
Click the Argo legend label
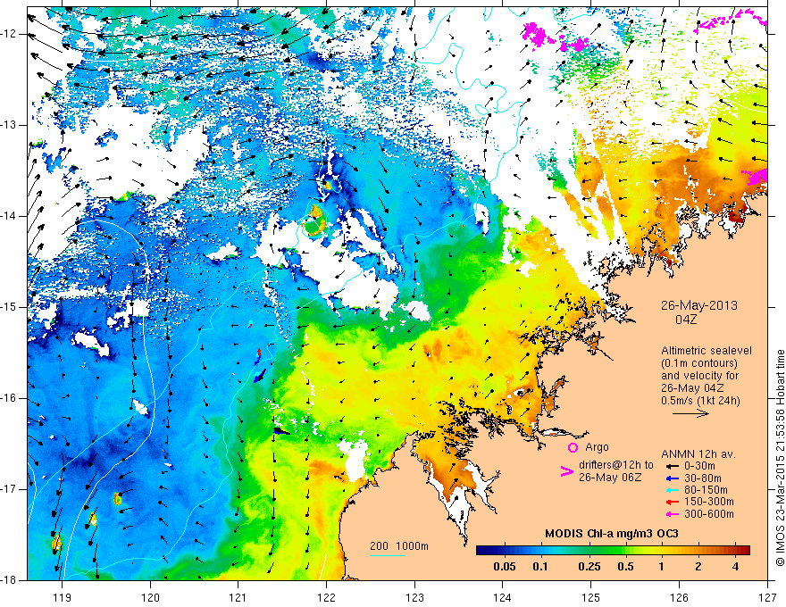click(597, 447)
